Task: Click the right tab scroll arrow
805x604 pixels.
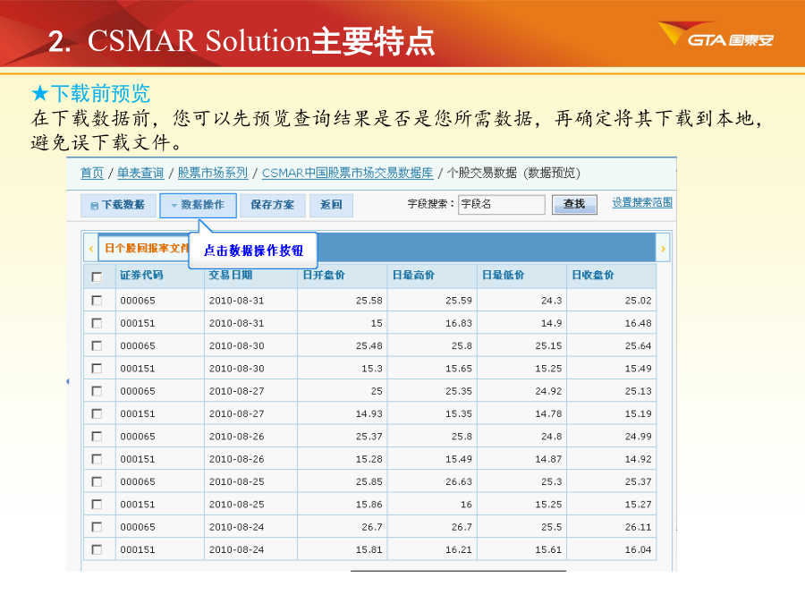Action: (663, 249)
